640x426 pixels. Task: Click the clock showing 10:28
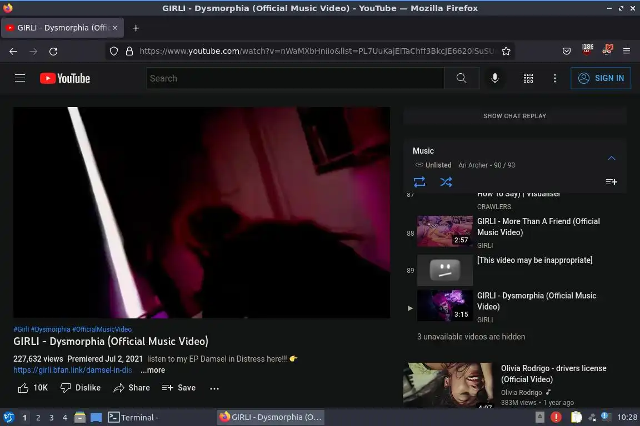pos(627,417)
